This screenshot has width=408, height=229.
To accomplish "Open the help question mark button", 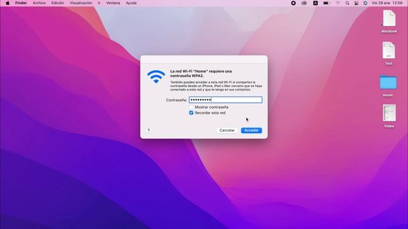I will tap(149, 130).
